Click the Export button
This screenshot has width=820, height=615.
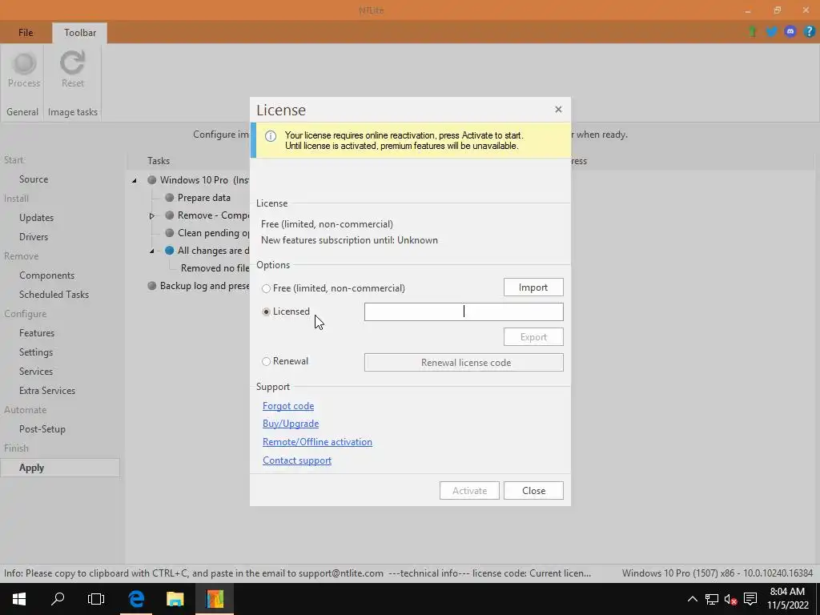533,337
